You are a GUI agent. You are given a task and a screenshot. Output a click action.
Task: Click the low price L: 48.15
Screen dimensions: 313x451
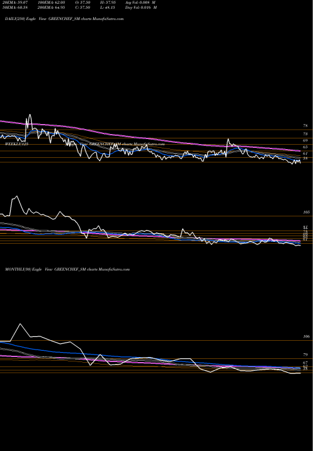[x=106, y=8]
